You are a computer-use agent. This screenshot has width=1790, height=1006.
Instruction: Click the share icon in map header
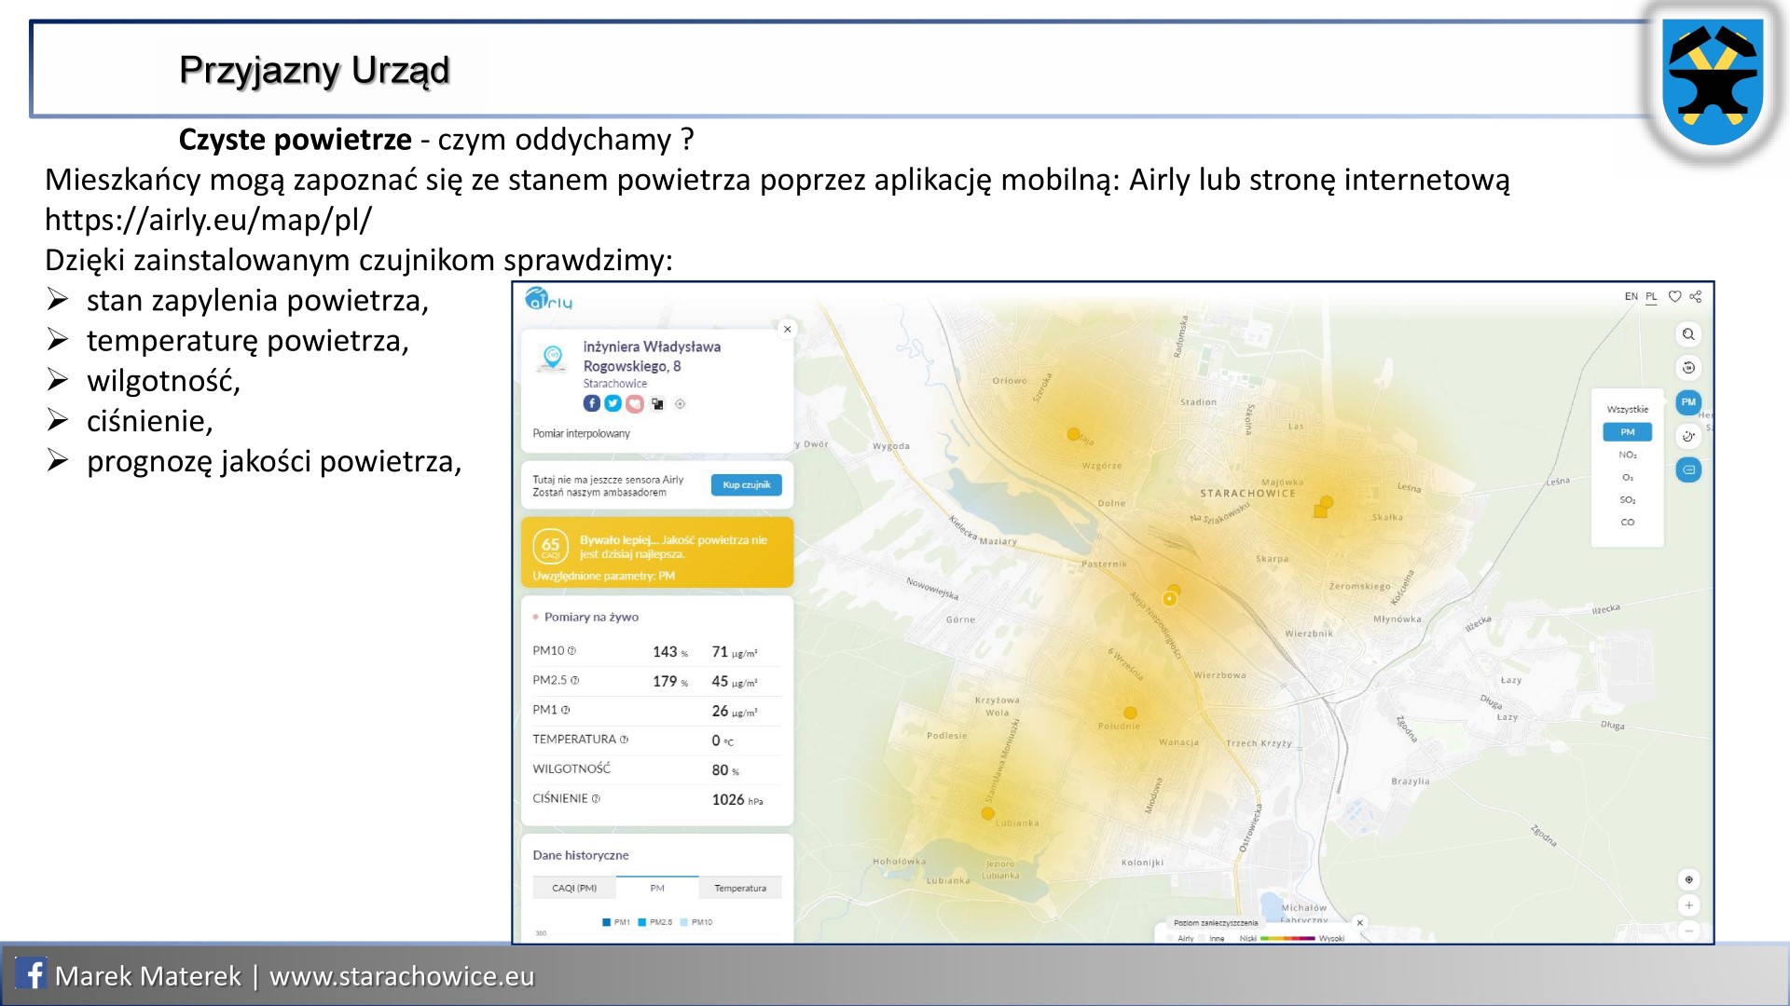click(1696, 296)
